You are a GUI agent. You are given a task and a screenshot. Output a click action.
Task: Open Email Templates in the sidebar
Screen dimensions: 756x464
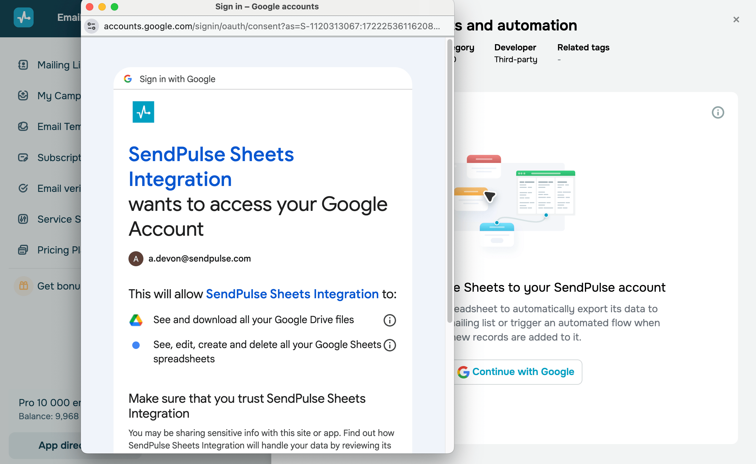(58, 127)
